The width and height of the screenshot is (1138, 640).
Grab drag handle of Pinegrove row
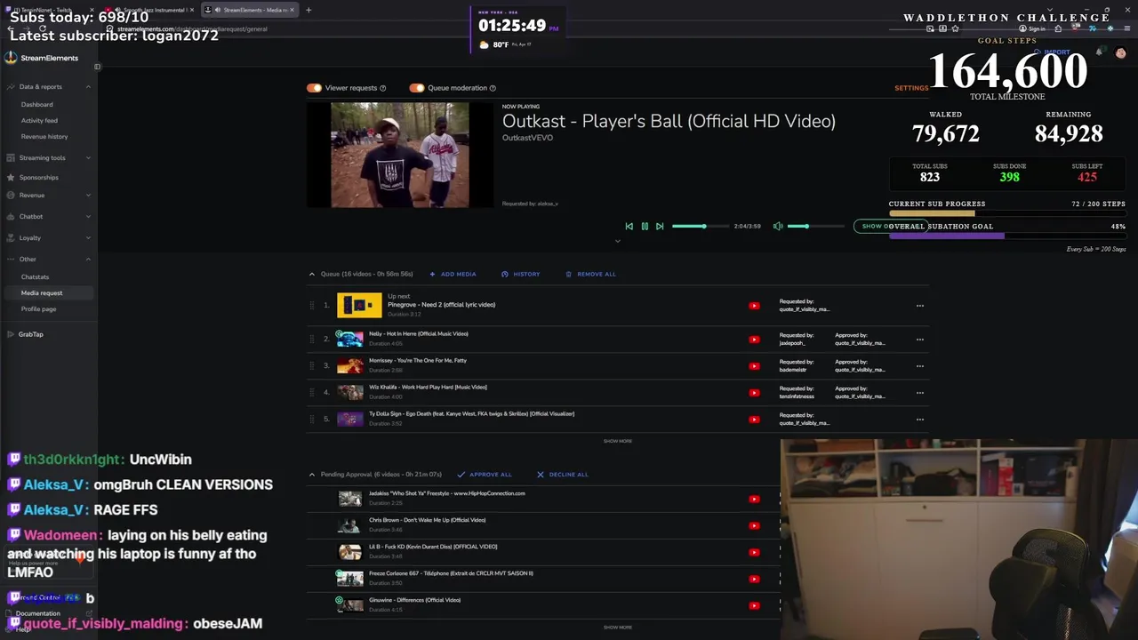(312, 306)
